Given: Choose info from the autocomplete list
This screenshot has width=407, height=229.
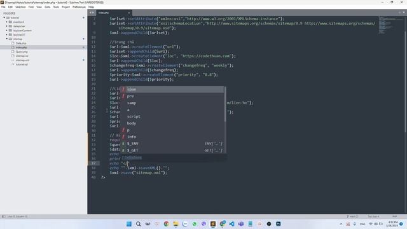Looking at the screenshot, I should (172, 137).
